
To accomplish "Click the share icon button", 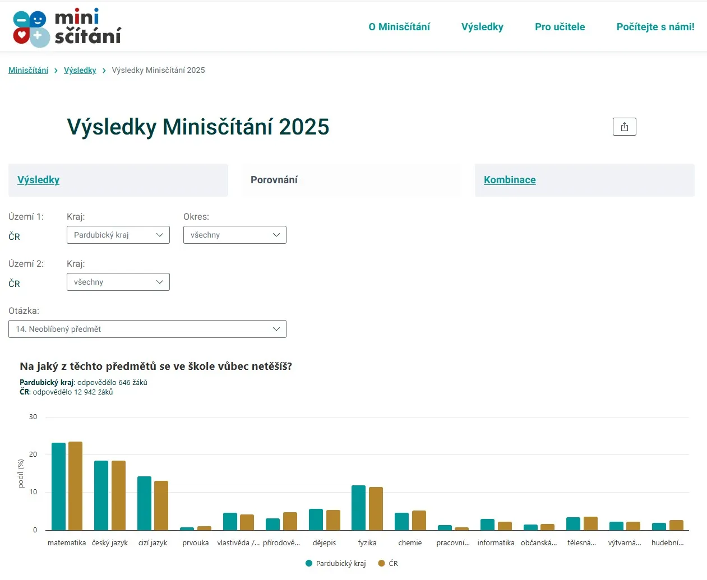I will (x=624, y=127).
